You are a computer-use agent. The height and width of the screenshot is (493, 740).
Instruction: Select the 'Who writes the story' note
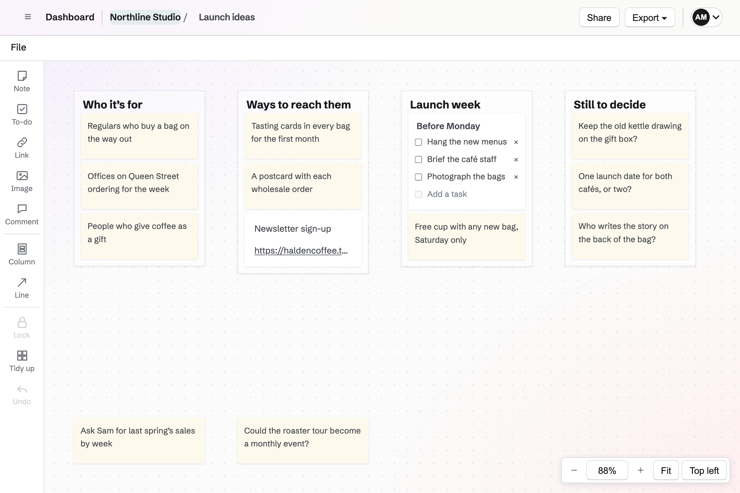point(630,236)
